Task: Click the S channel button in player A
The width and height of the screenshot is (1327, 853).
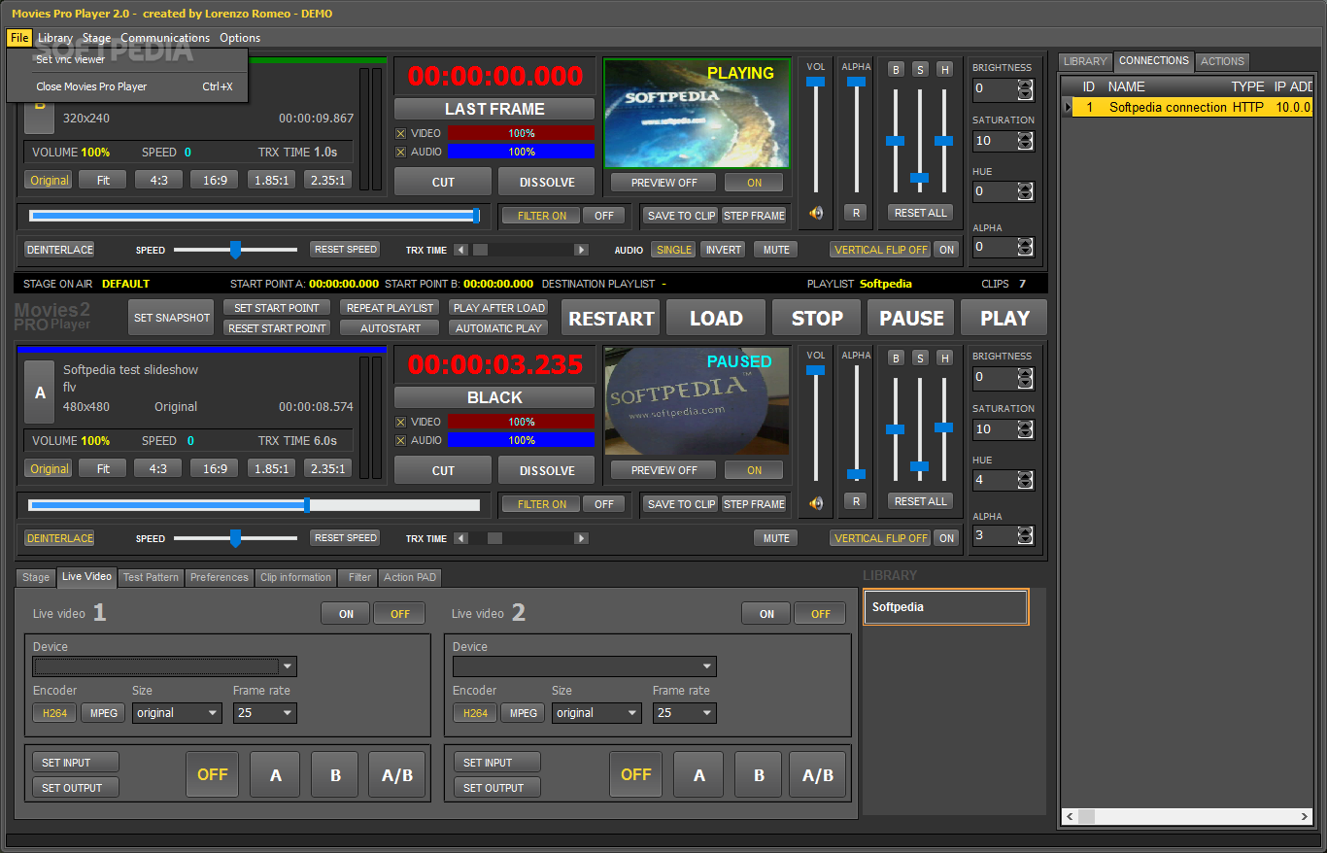Action: click(920, 358)
